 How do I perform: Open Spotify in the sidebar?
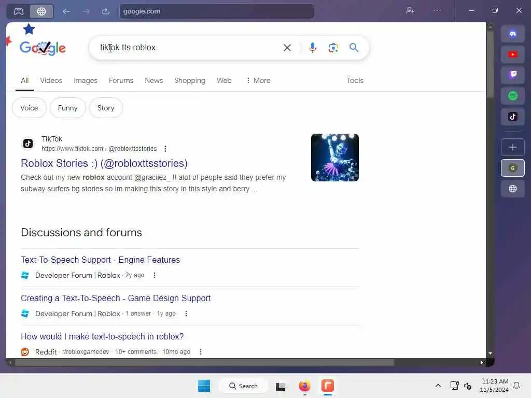(513, 96)
